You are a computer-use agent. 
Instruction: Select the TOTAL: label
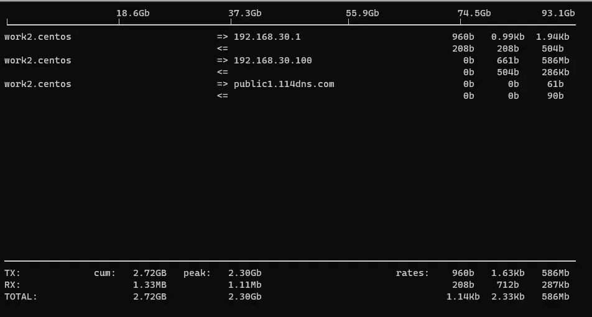tap(21, 296)
